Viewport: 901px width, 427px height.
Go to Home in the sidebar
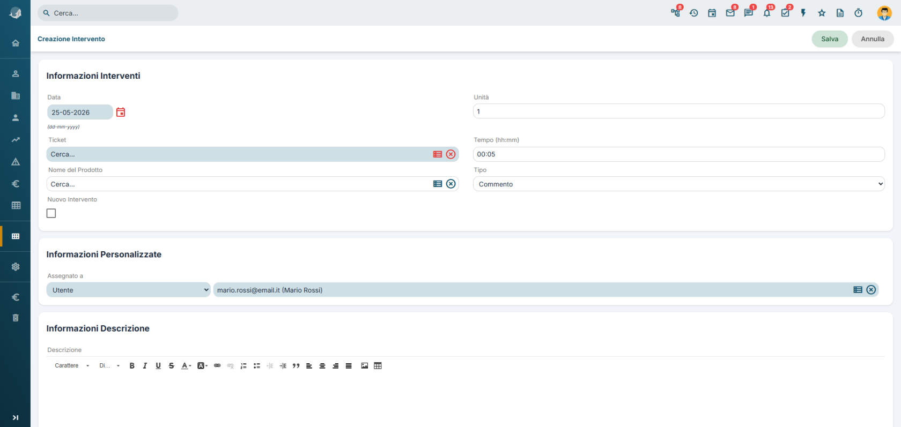coord(16,43)
